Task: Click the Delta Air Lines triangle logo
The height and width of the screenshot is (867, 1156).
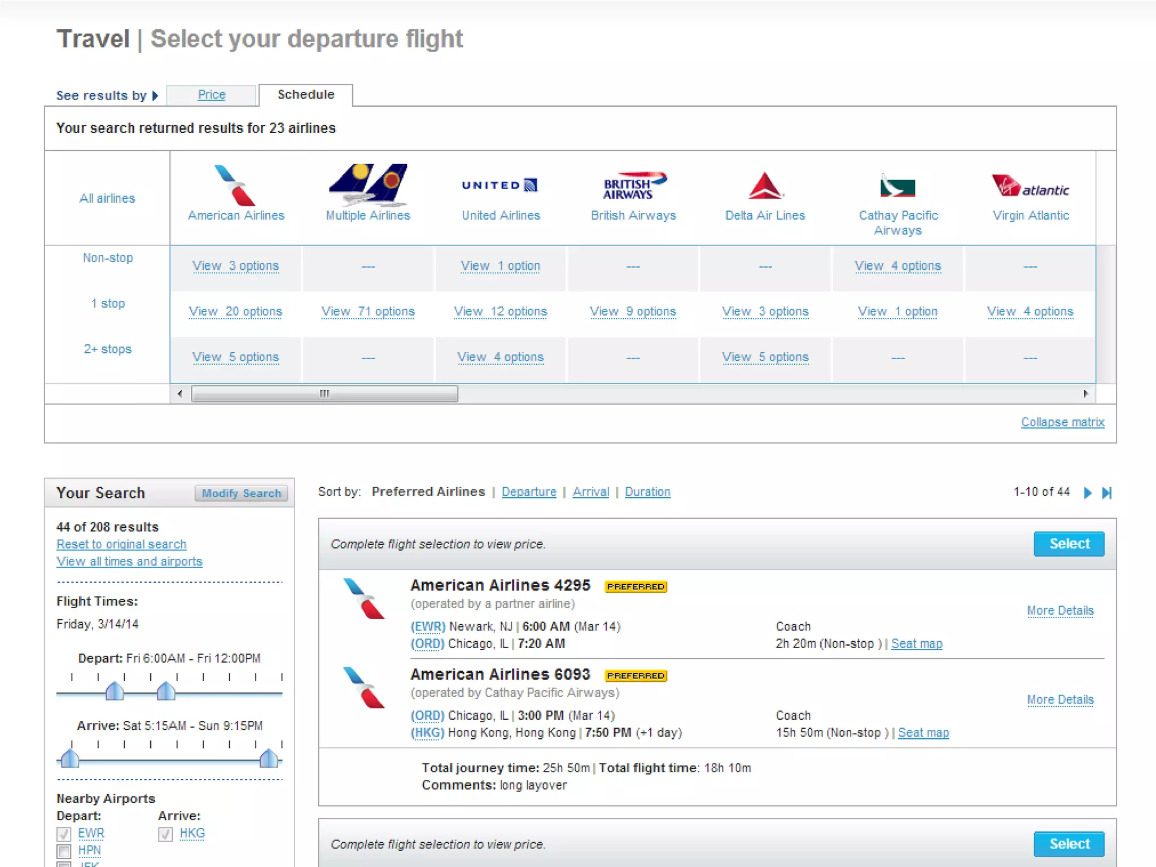Action: tap(765, 186)
